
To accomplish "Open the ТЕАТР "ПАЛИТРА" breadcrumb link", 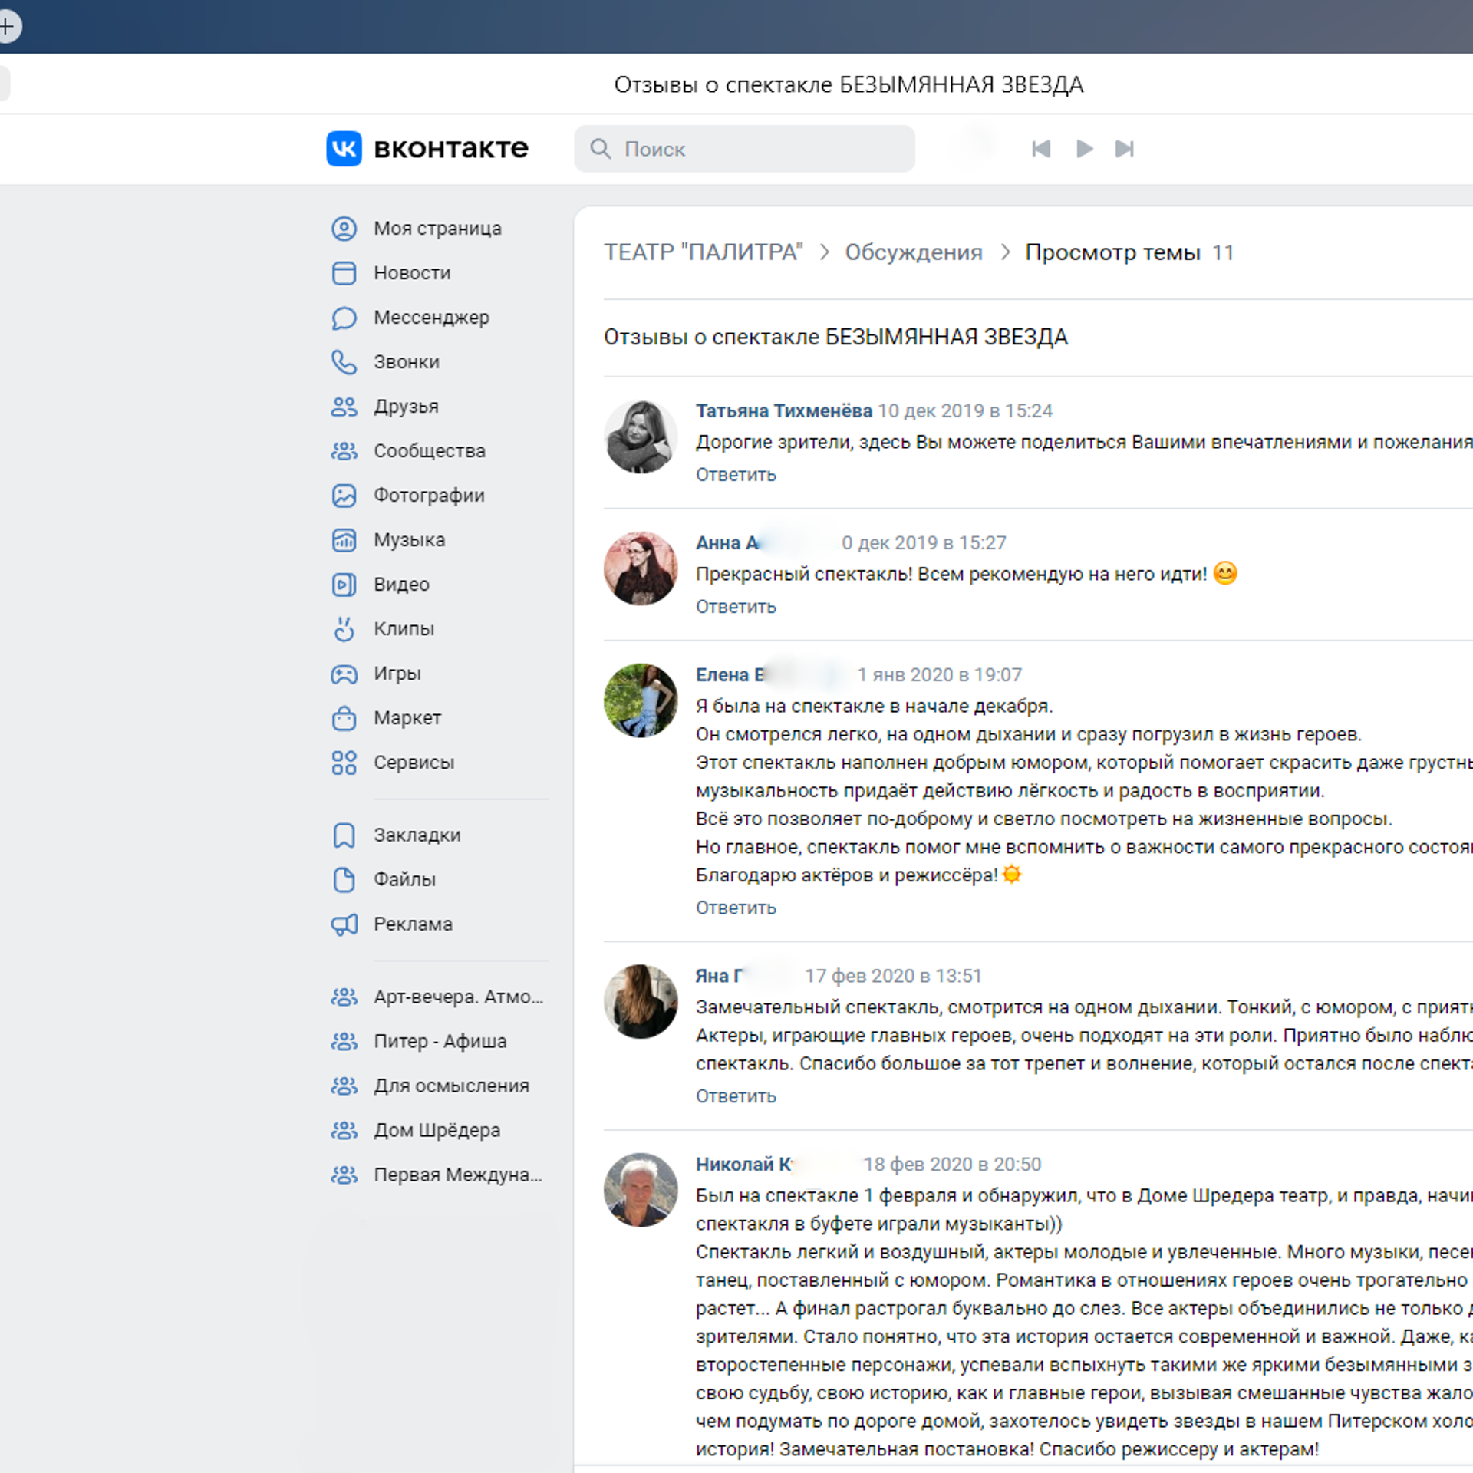I will point(703,252).
